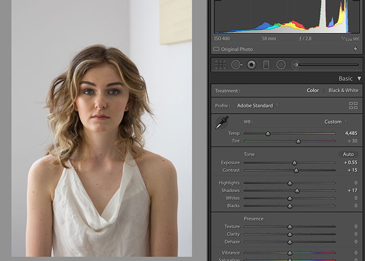Pick the White Balance eyedropper tool
Viewport: 365px width, 261px height.
(222, 123)
